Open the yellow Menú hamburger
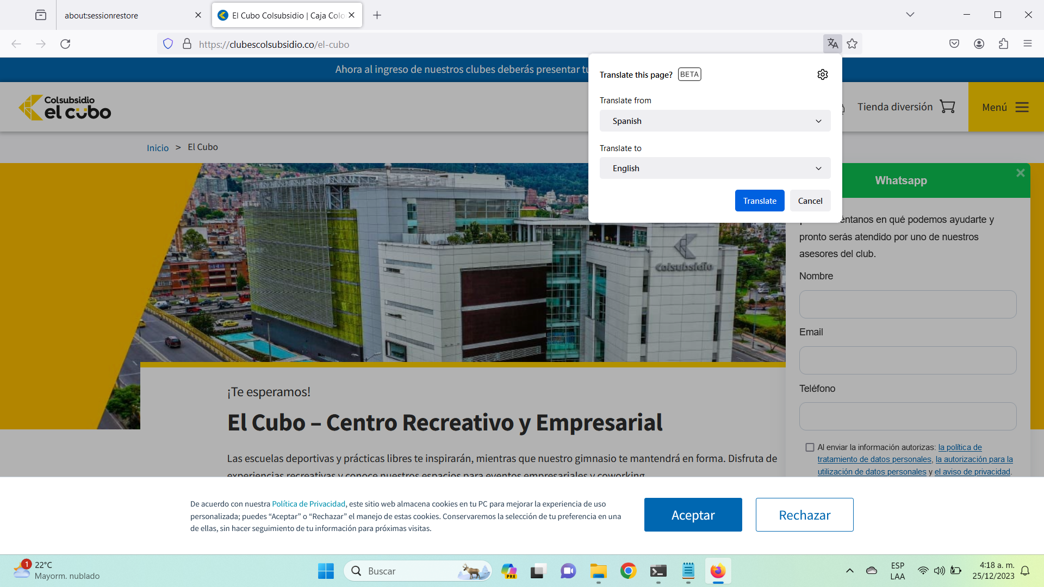Image resolution: width=1044 pixels, height=587 pixels. click(x=1005, y=107)
